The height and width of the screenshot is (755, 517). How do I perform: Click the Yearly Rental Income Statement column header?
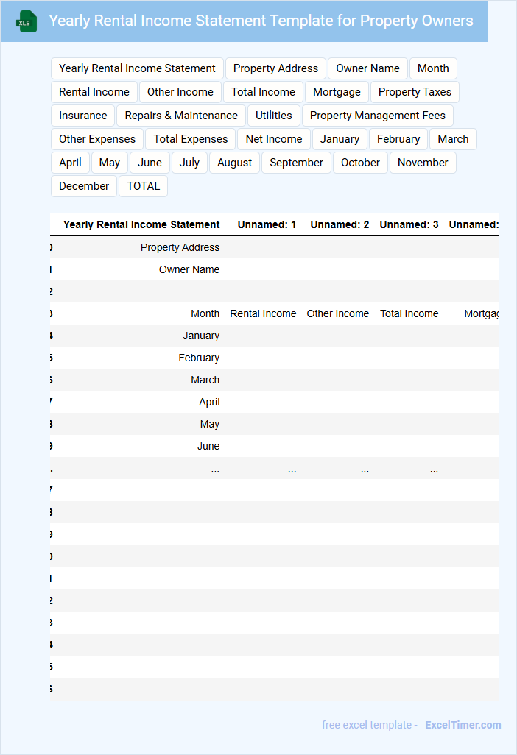click(141, 225)
